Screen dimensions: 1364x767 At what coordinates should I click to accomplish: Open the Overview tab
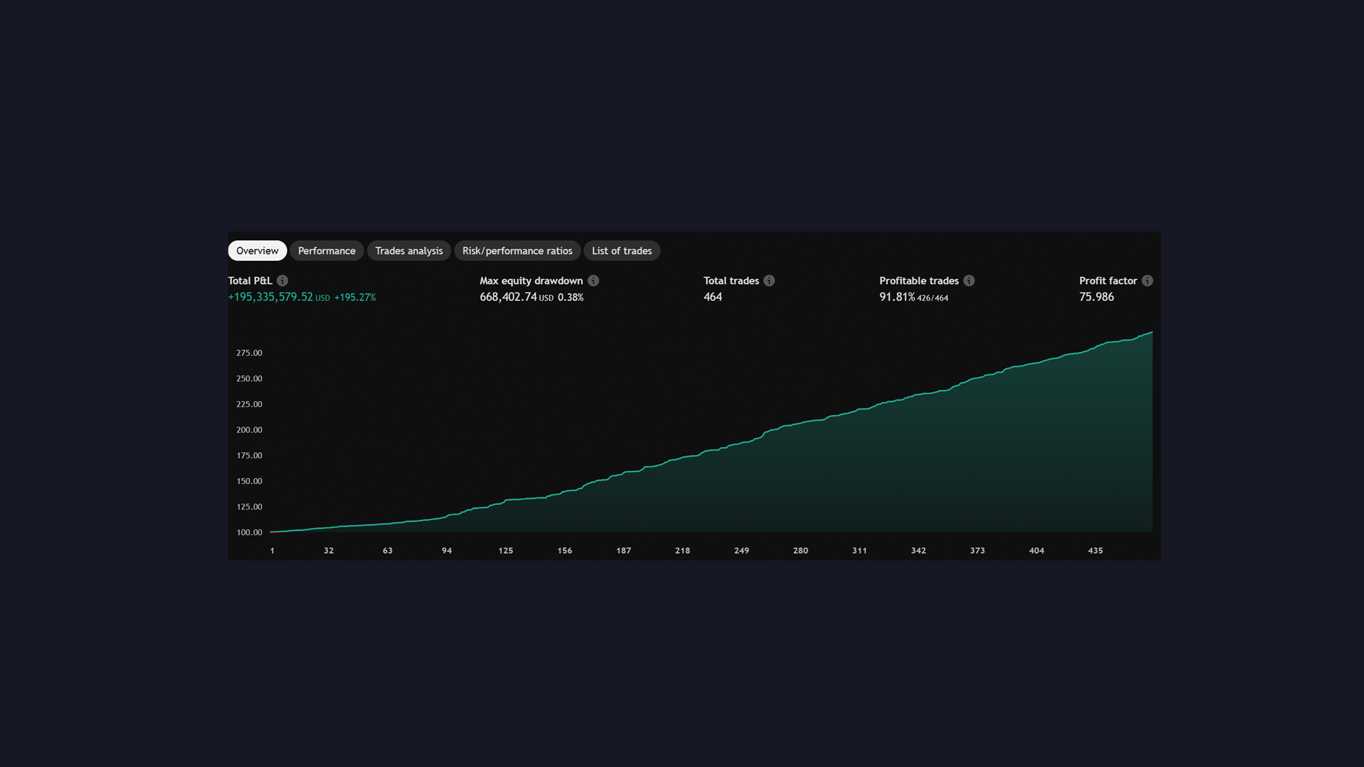click(257, 251)
